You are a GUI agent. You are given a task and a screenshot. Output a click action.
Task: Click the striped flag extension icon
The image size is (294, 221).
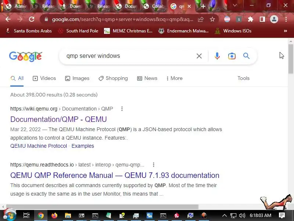pyautogui.click(x=227, y=19)
